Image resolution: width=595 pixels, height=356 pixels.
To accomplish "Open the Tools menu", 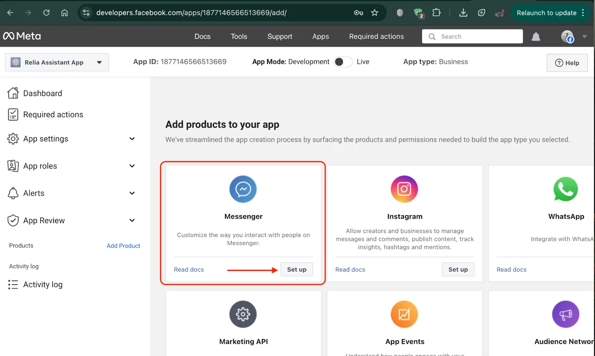I will pyautogui.click(x=238, y=36).
